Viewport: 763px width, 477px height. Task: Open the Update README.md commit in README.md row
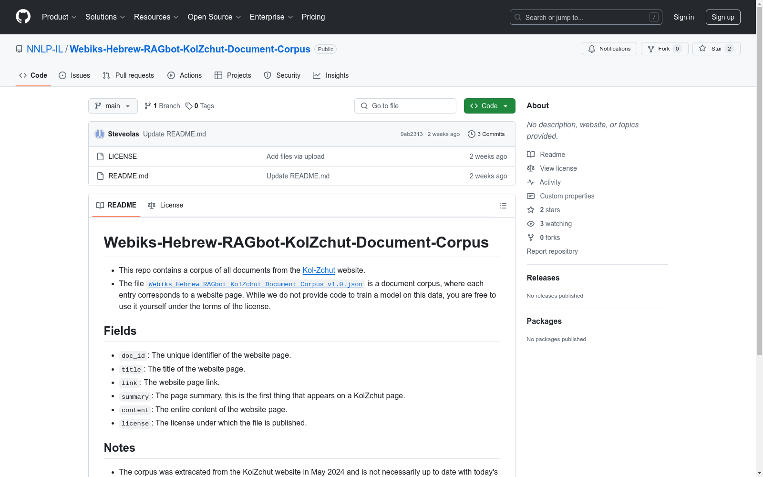pos(298,176)
